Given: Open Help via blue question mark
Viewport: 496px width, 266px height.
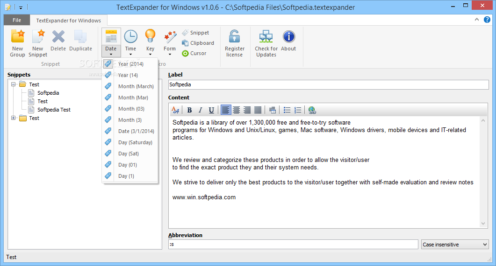Looking at the screenshot, I should point(487,20).
